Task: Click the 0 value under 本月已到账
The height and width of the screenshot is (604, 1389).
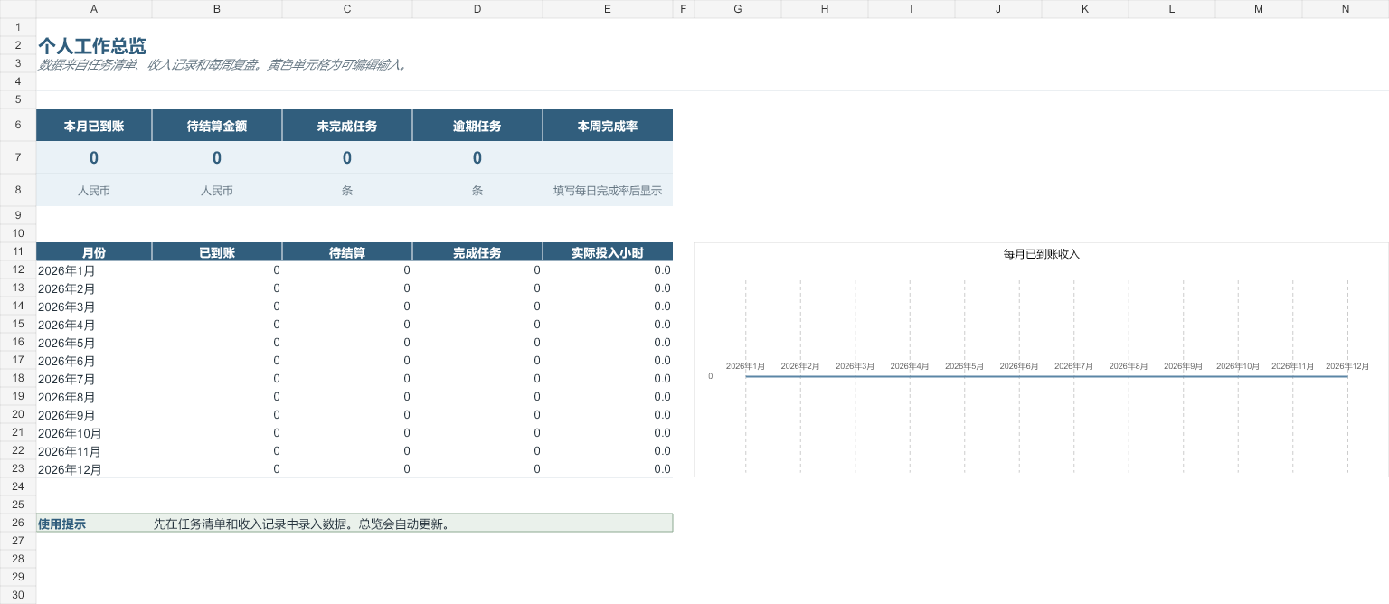Action: pyautogui.click(x=94, y=158)
